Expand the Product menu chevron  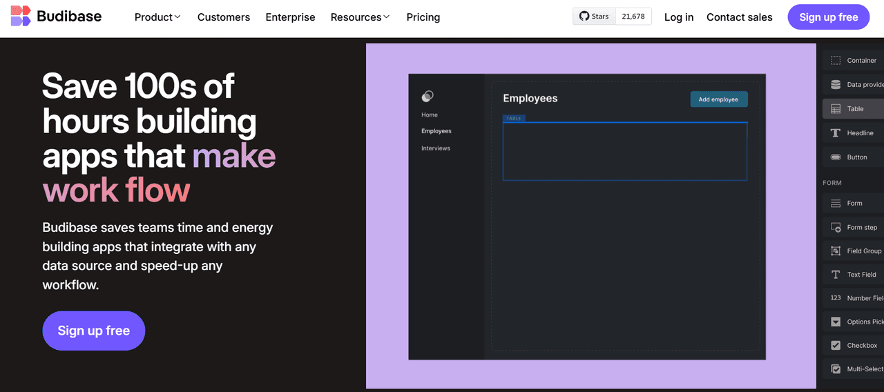177,17
